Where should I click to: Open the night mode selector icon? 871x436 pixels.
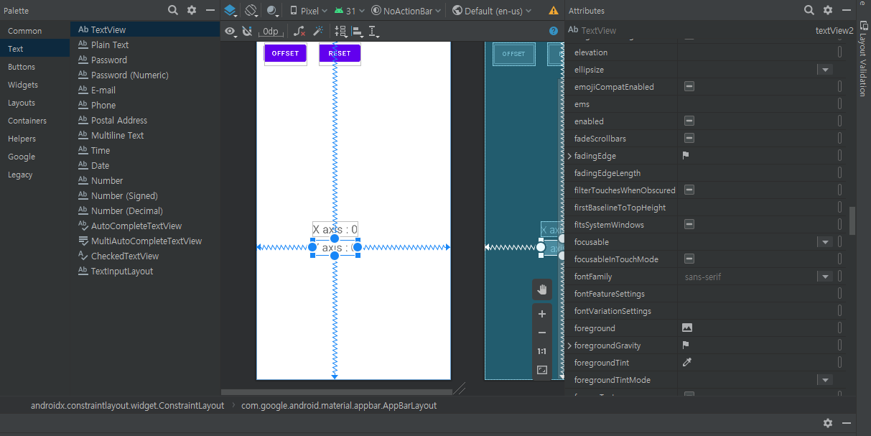tap(273, 11)
